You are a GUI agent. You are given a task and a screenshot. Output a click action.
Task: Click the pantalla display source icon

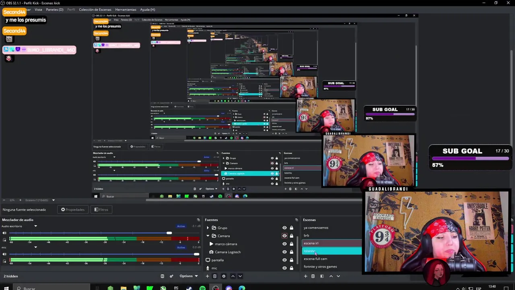coord(208,260)
